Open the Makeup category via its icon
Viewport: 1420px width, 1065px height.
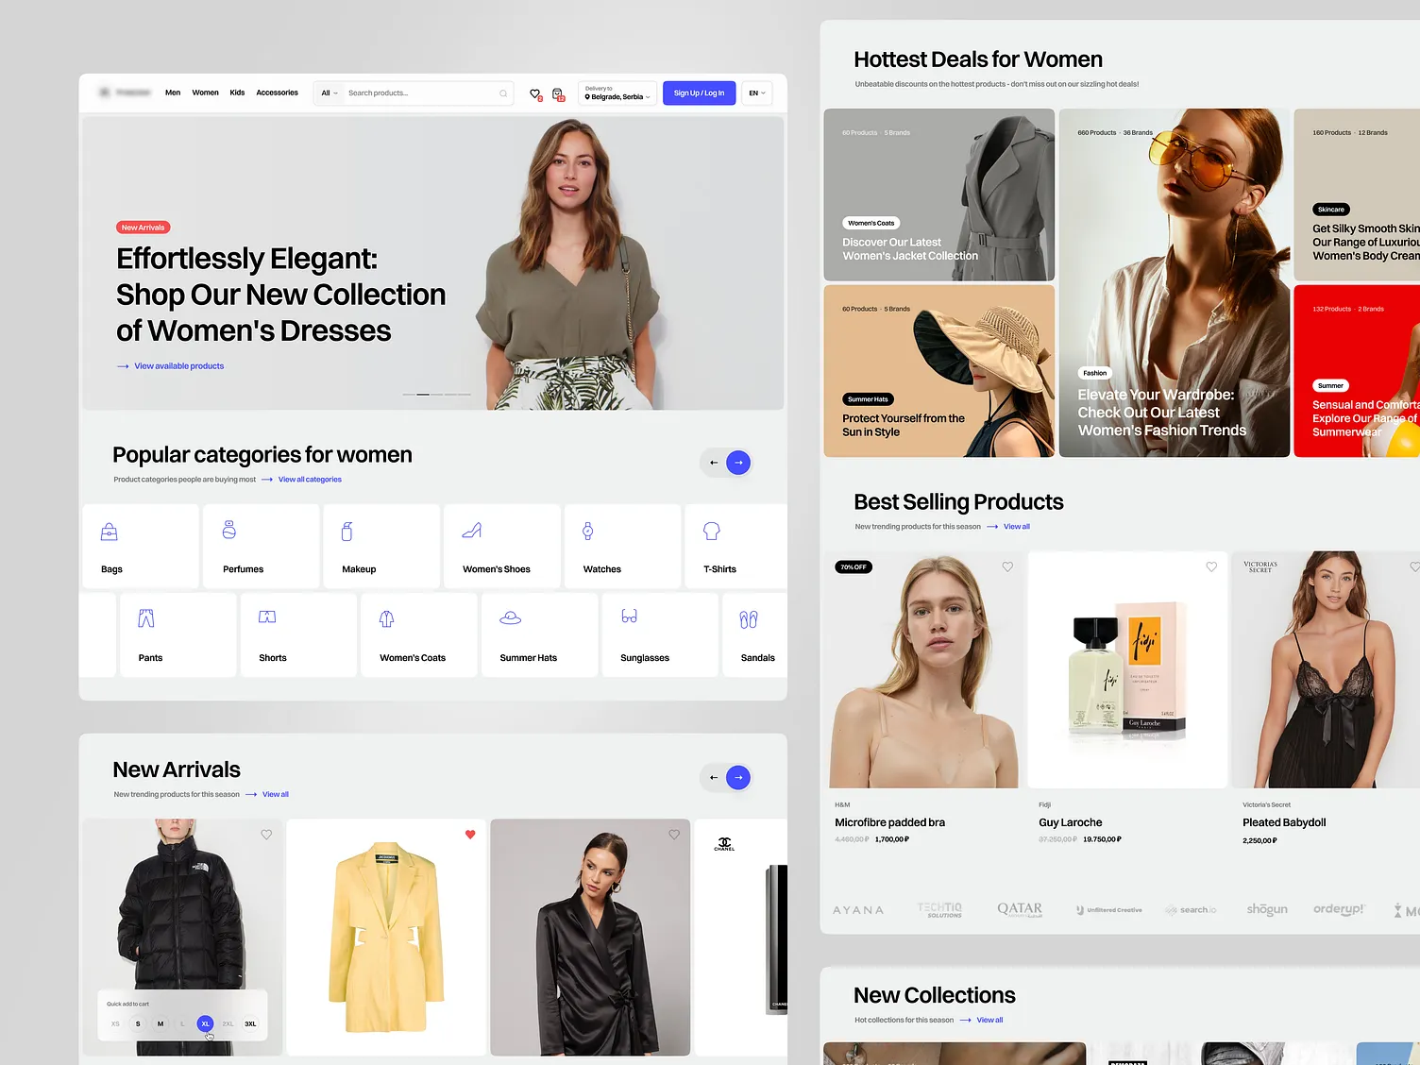pos(347,531)
